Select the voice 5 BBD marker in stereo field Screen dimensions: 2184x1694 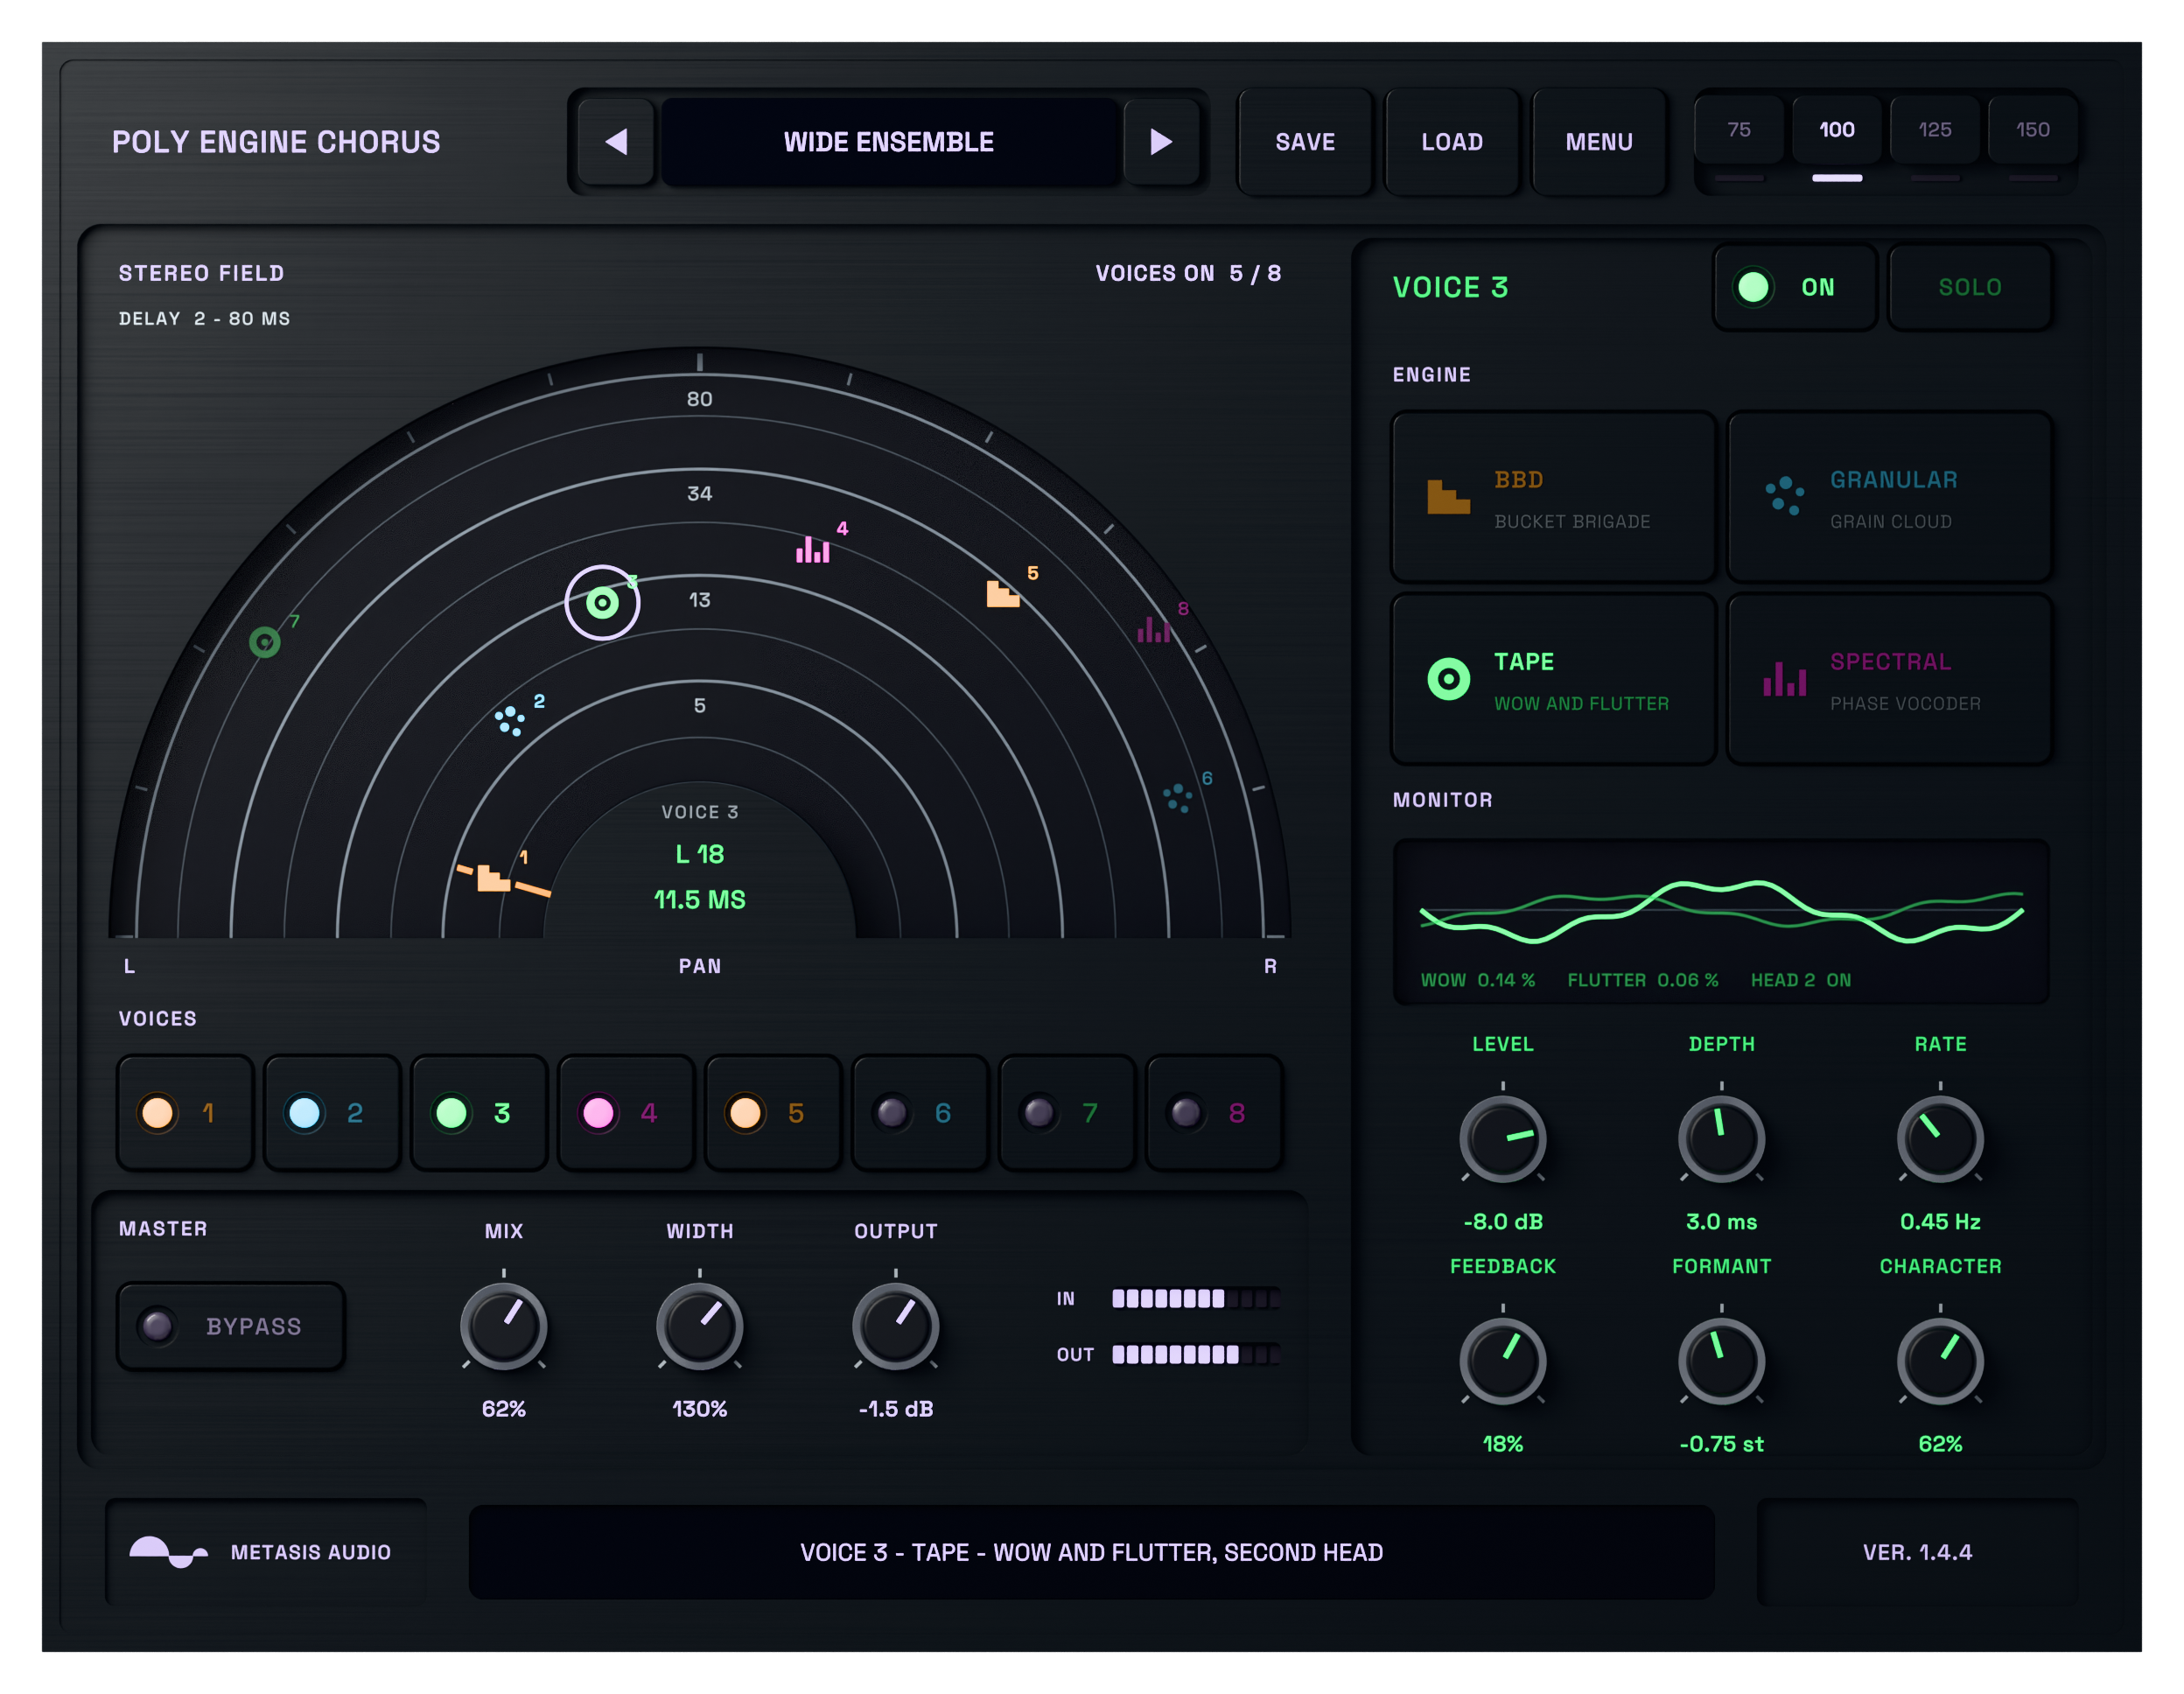click(1002, 594)
